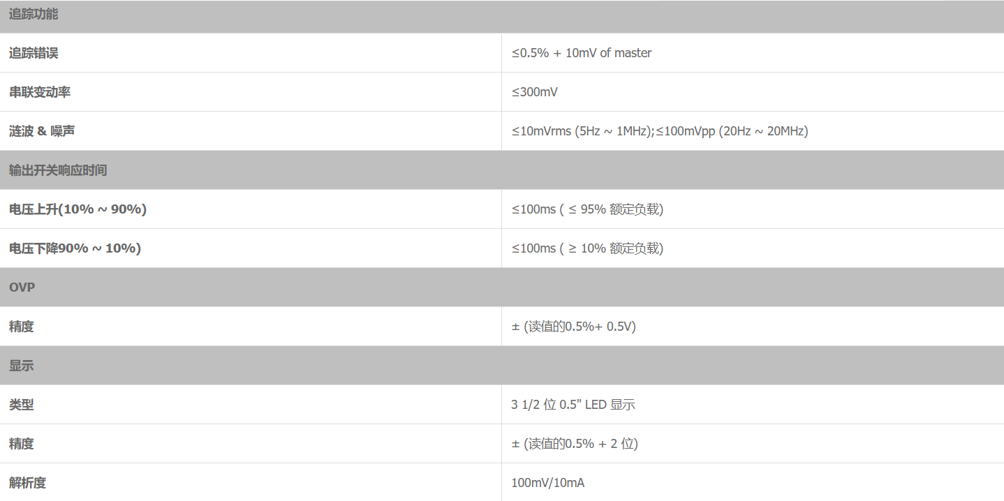Click the OVP section header
This screenshot has height=501, width=1004.
click(x=22, y=287)
